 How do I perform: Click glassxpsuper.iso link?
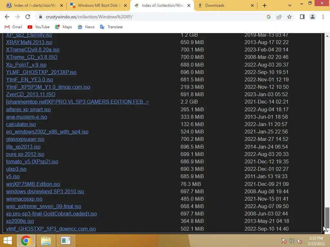tap(25, 139)
